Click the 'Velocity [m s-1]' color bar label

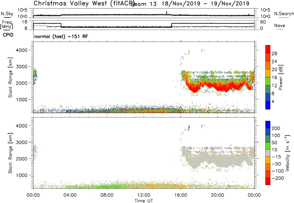coord(287,153)
